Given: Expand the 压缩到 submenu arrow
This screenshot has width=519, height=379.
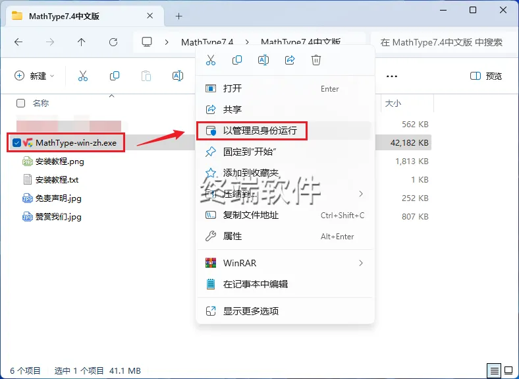Looking at the screenshot, I should click(x=361, y=194).
